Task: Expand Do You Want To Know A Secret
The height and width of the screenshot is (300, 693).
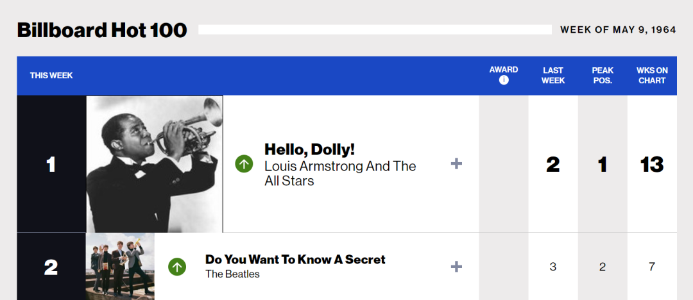Action: (x=456, y=266)
